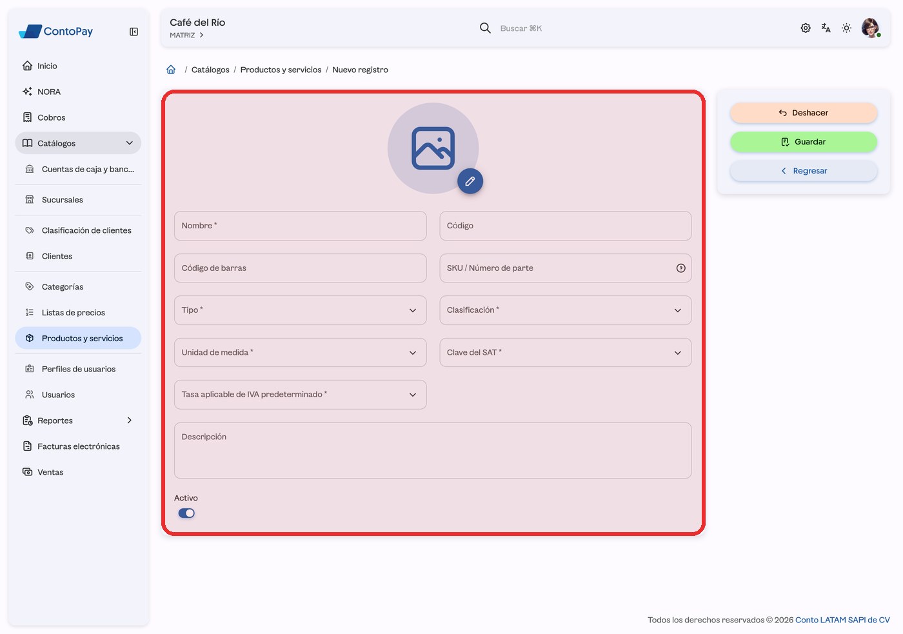Open the user avatar menu
This screenshot has height=634, width=903.
click(871, 28)
